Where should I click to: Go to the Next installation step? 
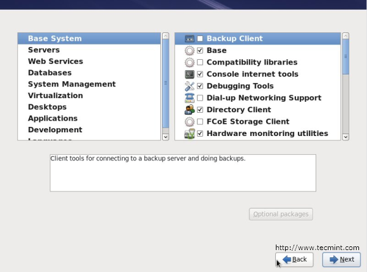click(341, 259)
